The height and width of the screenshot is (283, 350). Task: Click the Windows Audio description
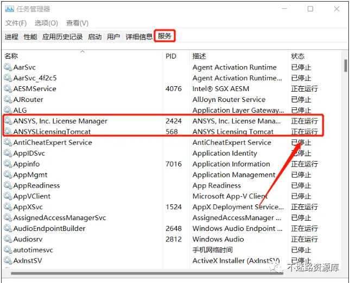pyautogui.click(x=218, y=239)
